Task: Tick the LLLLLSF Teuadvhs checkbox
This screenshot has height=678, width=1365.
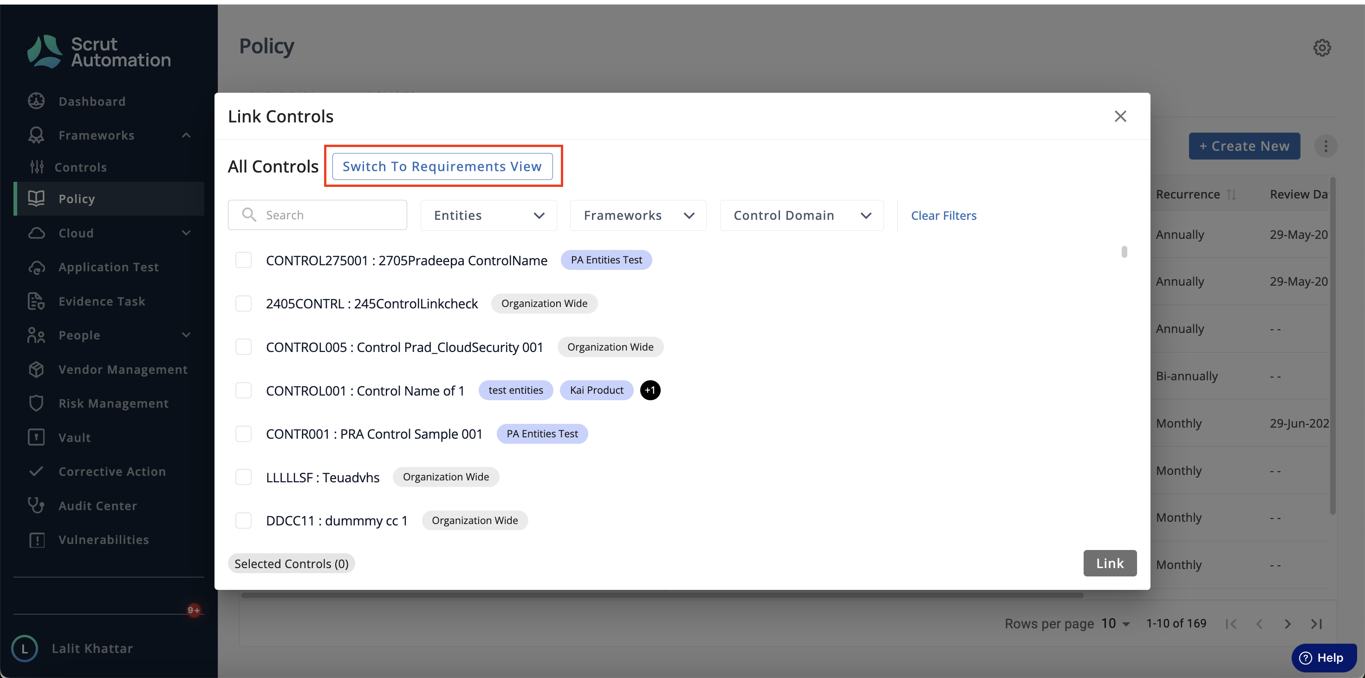Action: pyautogui.click(x=243, y=477)
